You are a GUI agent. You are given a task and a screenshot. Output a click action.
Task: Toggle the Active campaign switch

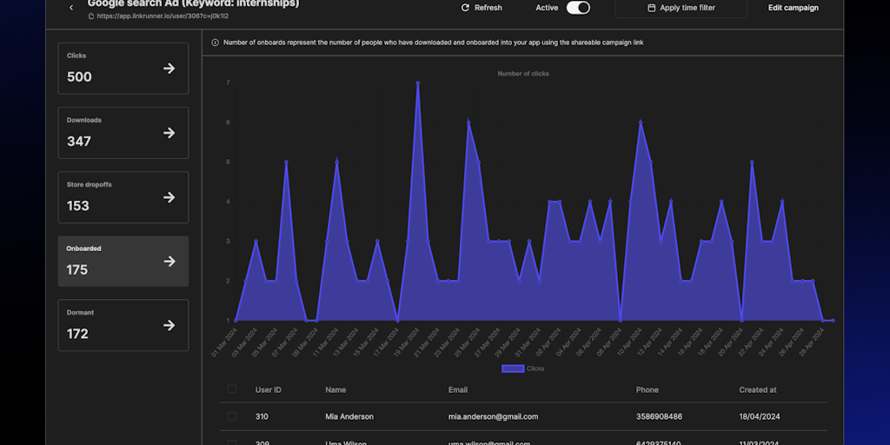(x=578, y=8)
